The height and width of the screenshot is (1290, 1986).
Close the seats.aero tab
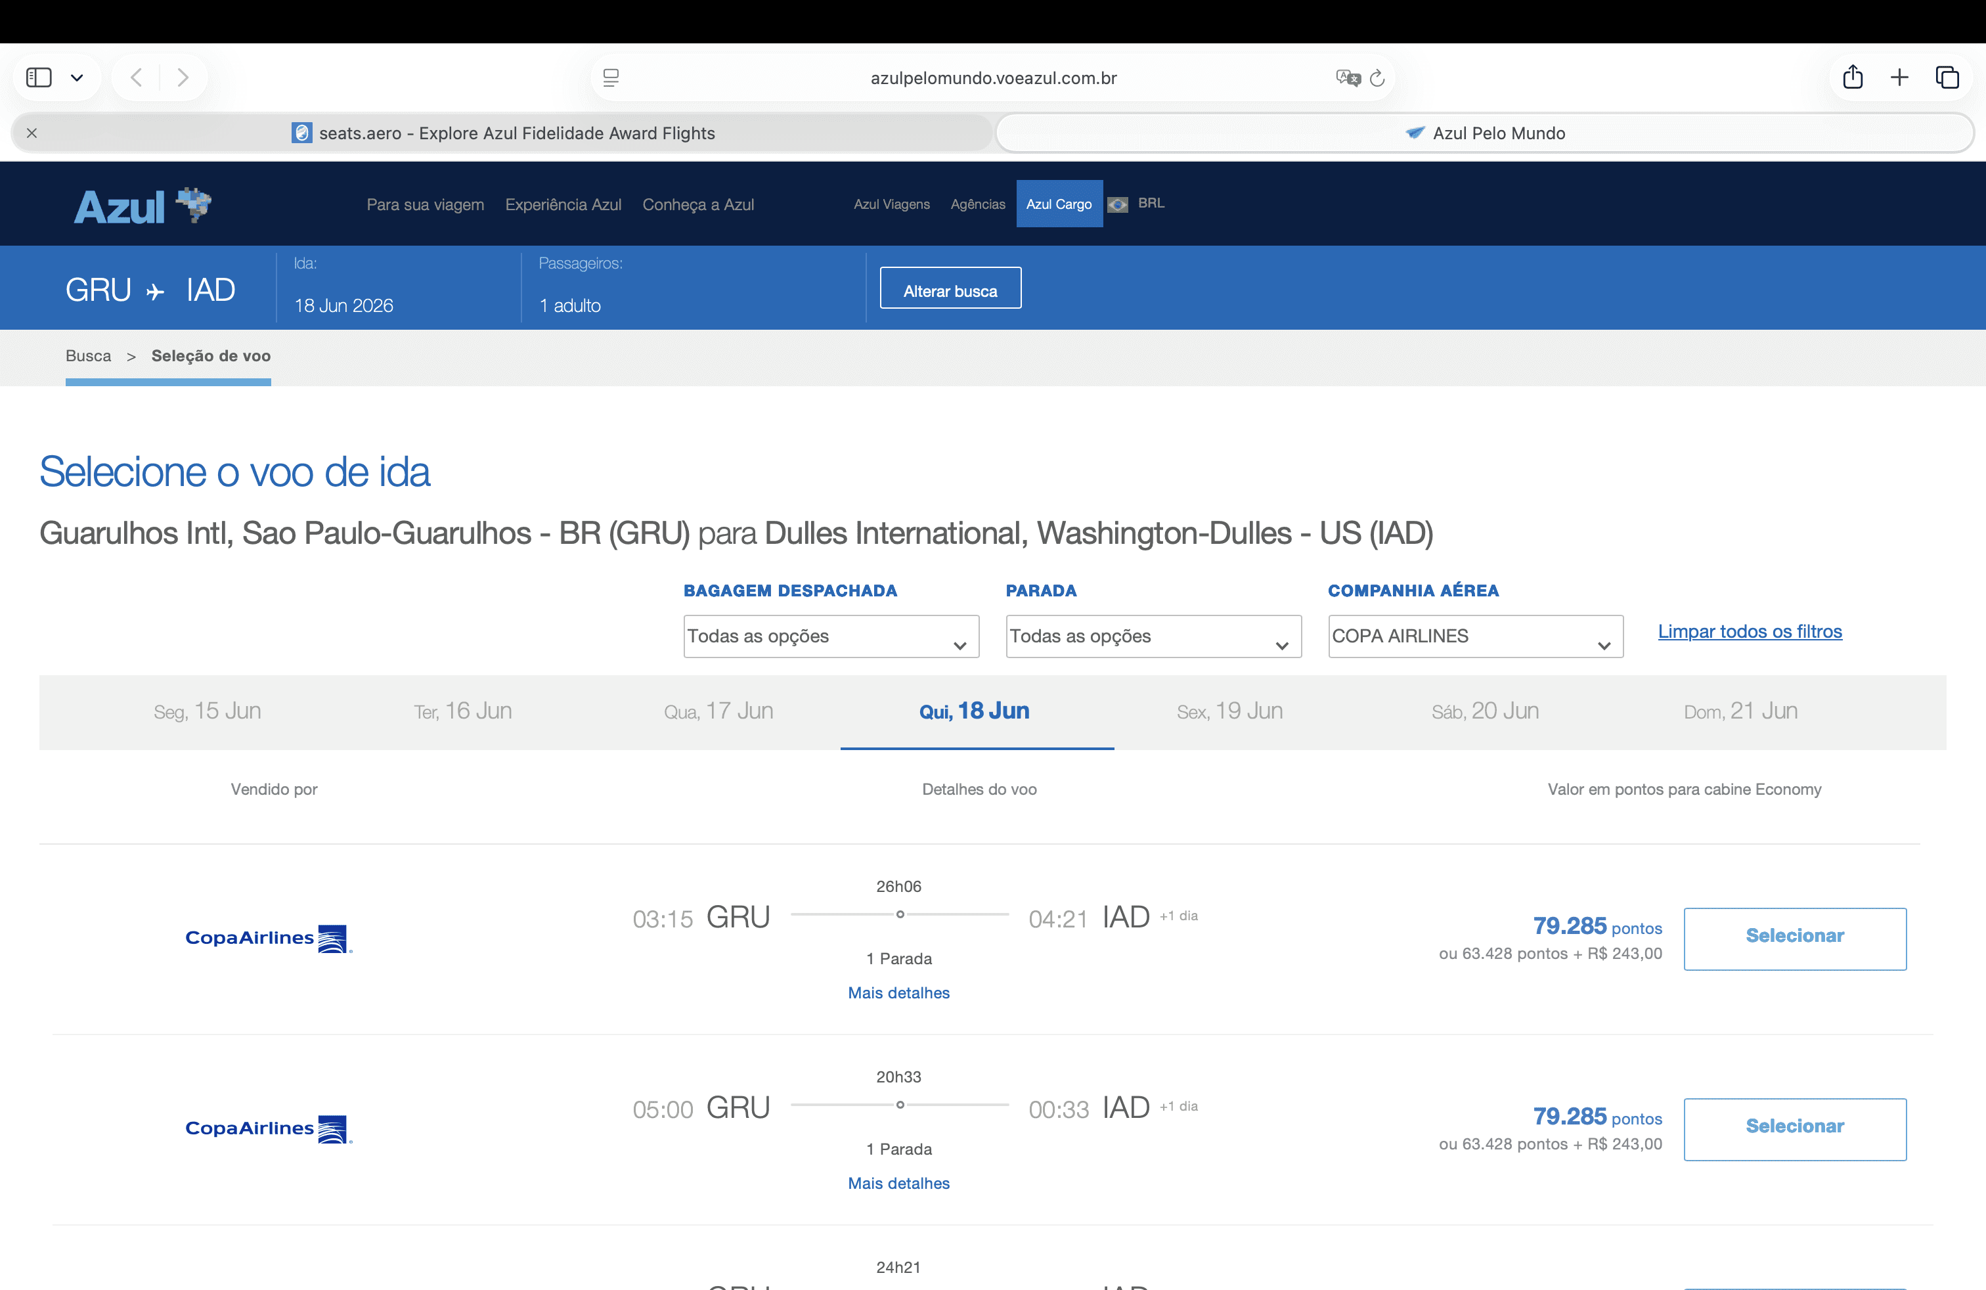[x=32, y=133]
